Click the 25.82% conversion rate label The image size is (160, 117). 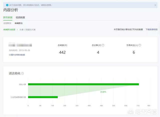103,92
